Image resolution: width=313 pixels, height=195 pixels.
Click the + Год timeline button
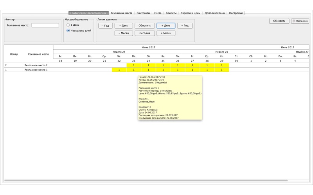(185, 26)
